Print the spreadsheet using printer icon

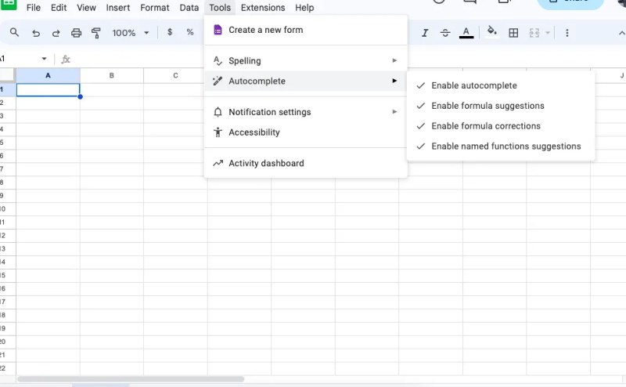click(76, 33)
